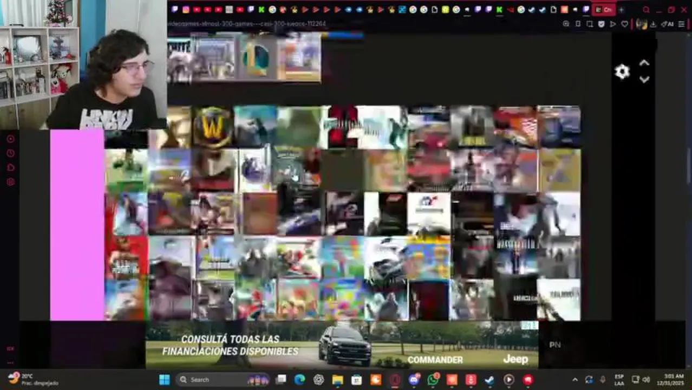Open the ad blocker shield icon
692x390 pixels.
click(x=601, y=24)
